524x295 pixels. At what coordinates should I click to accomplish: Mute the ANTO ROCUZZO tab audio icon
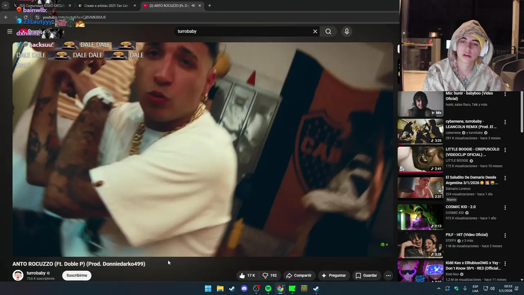point(193,6)
